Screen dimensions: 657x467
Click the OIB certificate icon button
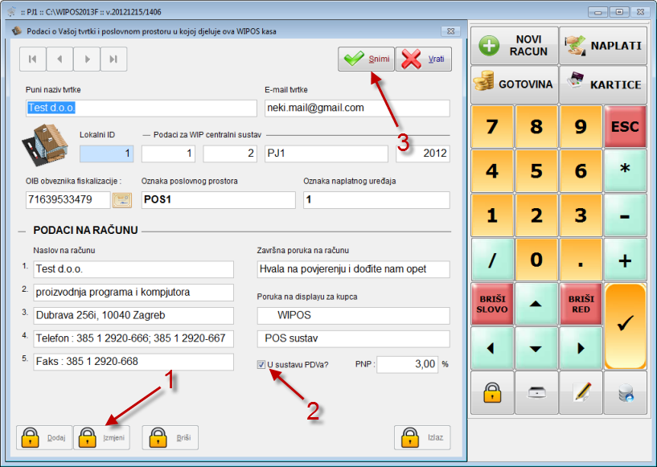point(121,200)
